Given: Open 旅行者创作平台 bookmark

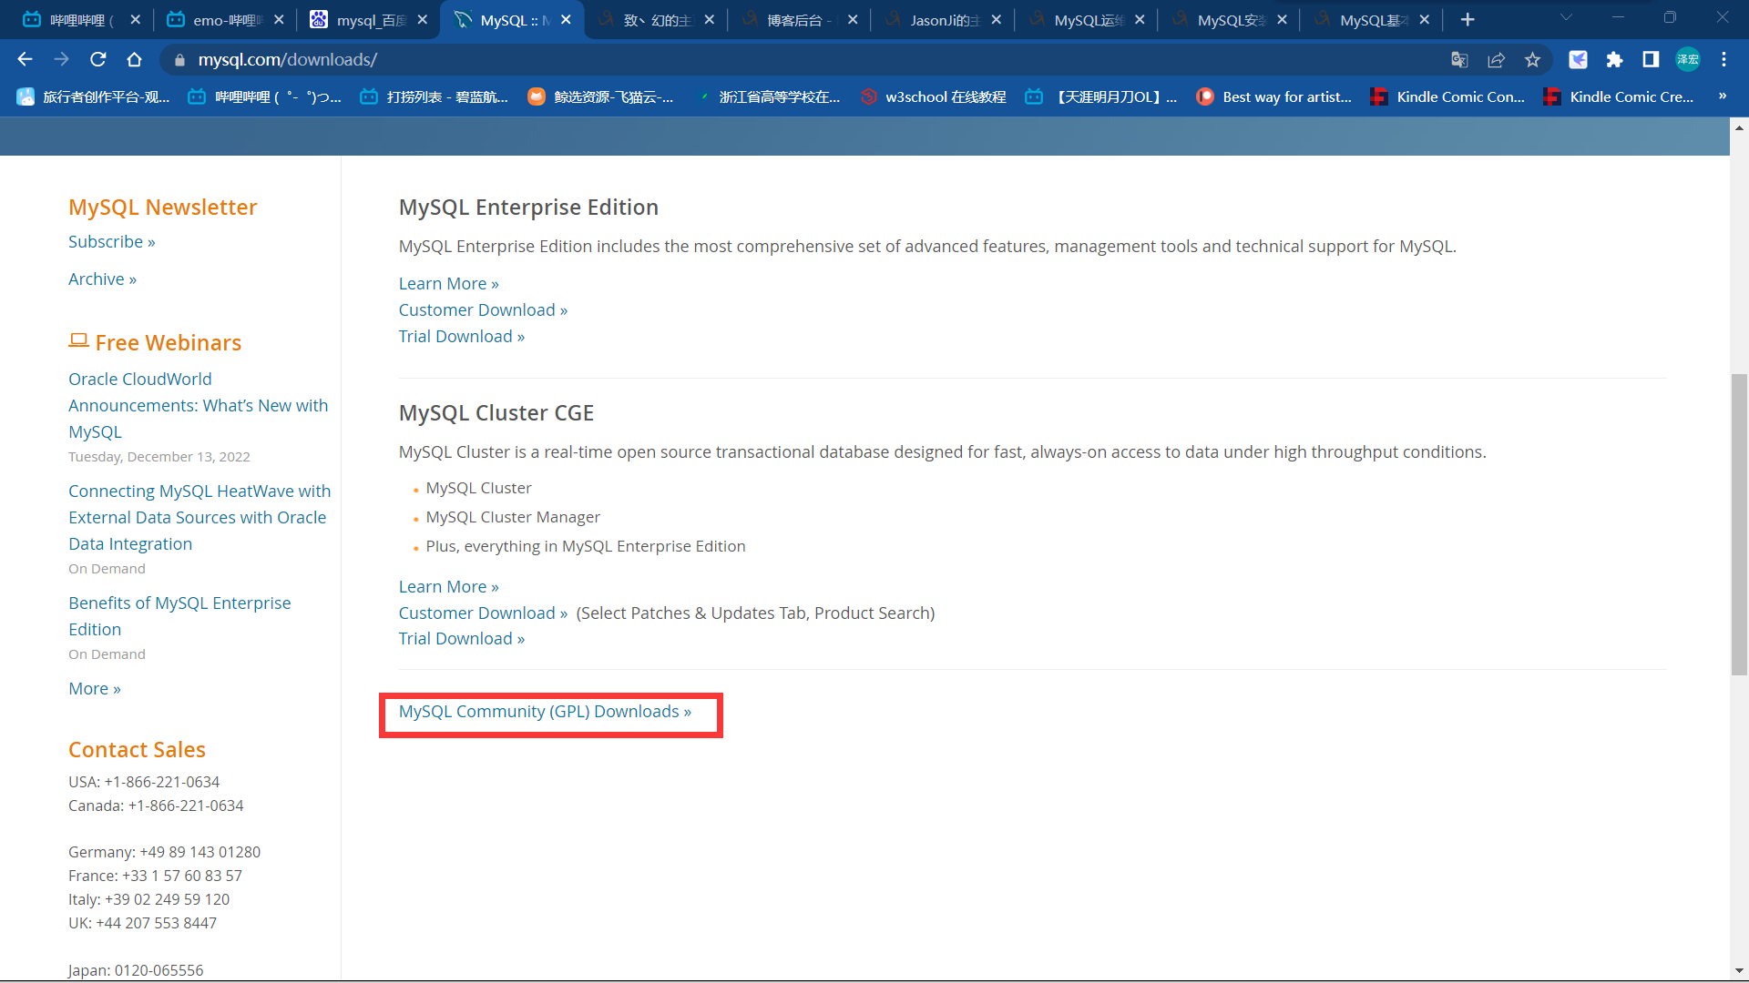Looking at the screenshot, I should (94, 96).
